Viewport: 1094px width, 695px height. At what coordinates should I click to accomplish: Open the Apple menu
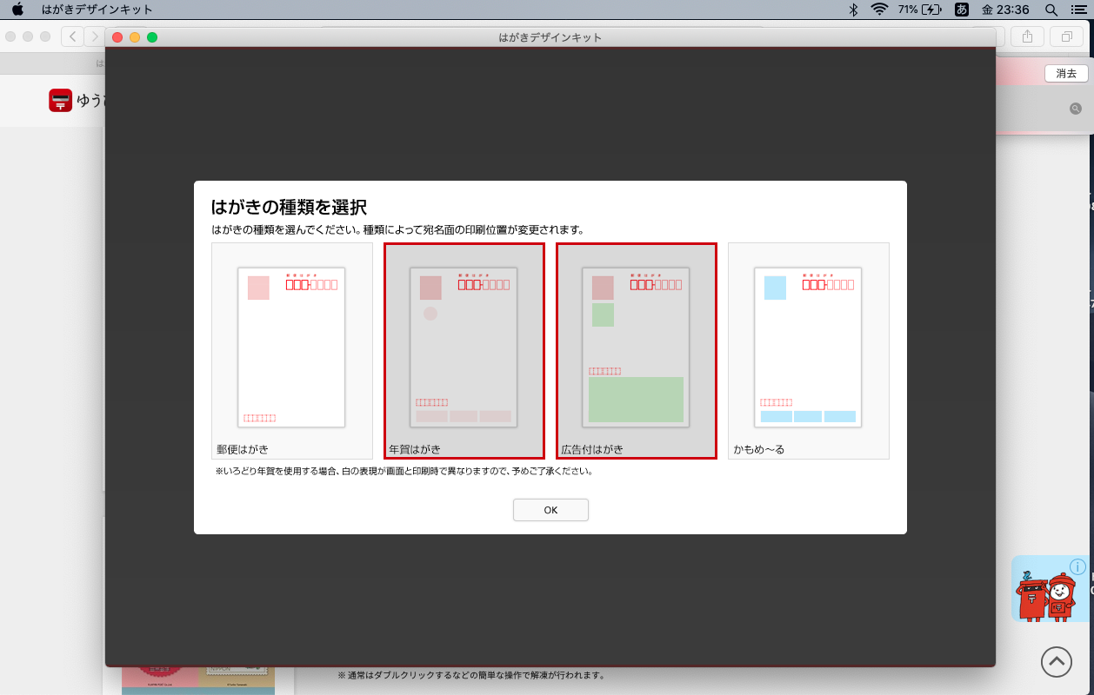(x=17, y=10)
